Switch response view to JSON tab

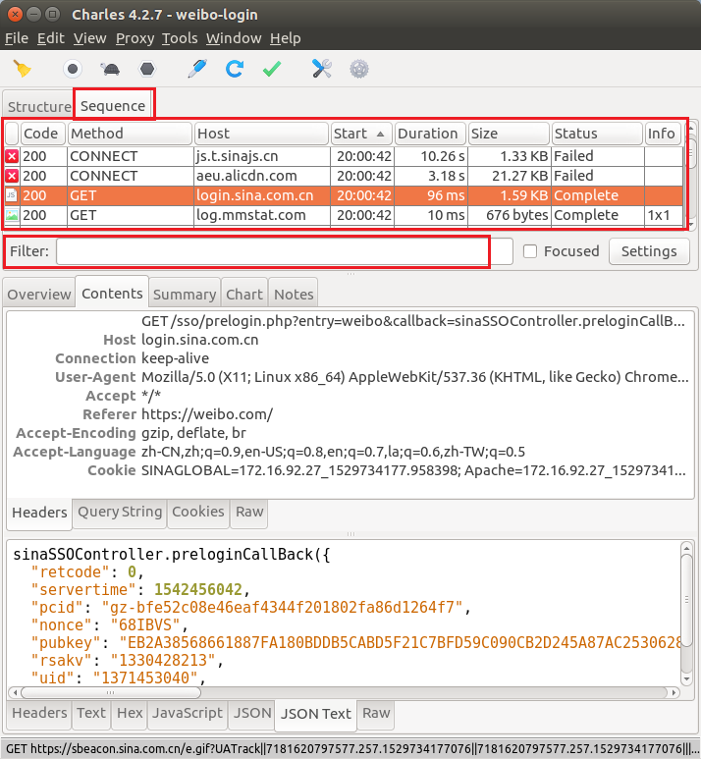click(x=252, y=713)
